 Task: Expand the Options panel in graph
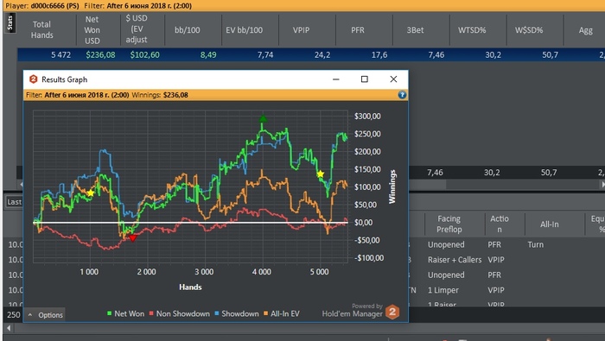(46, 315)
